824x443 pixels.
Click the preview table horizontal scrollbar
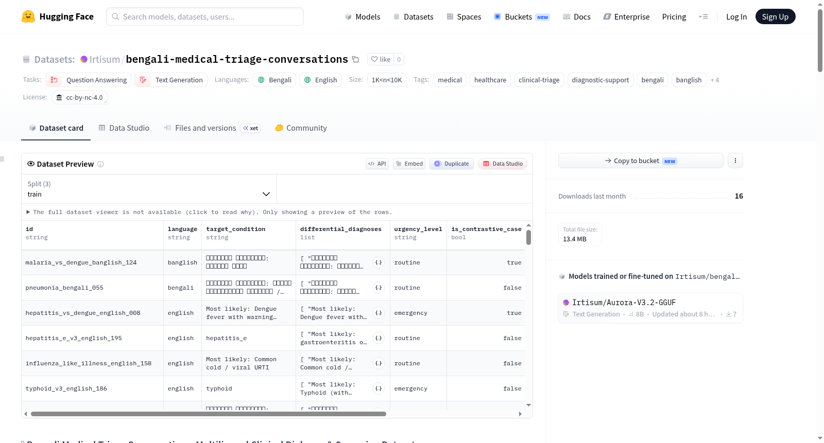[208, 414]
